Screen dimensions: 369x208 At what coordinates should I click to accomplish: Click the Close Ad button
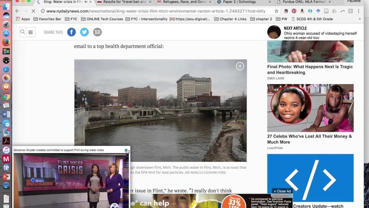point(282,191)
